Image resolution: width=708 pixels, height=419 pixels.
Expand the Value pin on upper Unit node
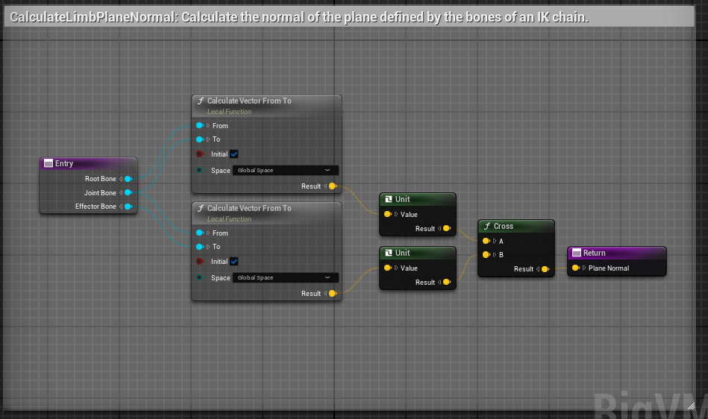click(x=396, y=214)
